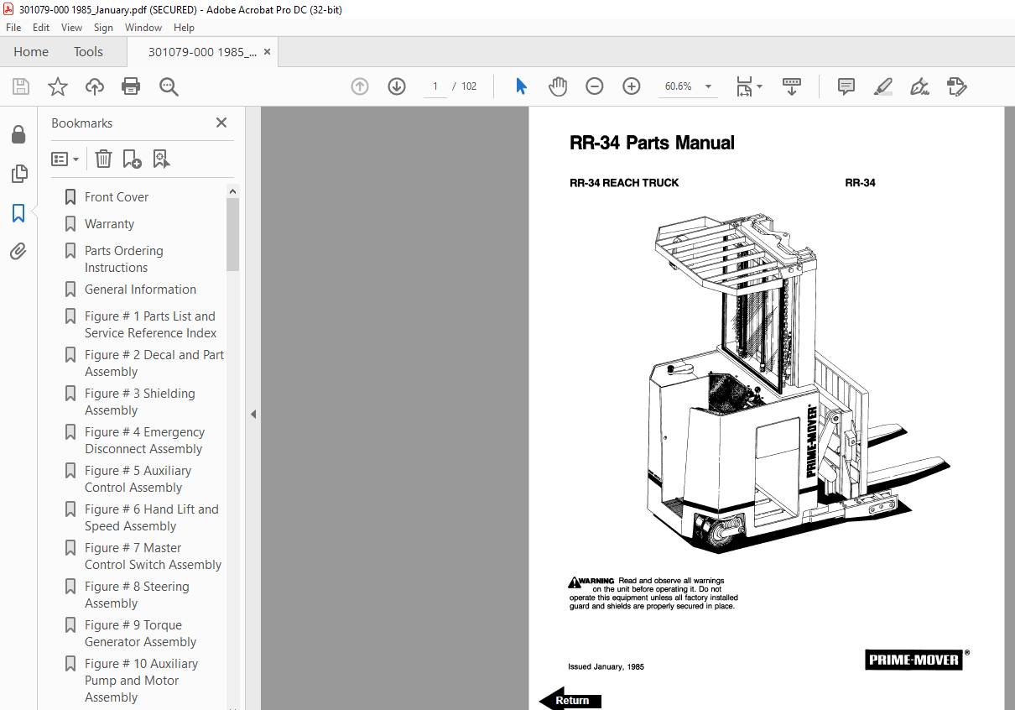Expand the fit page options arrow
1015x710 pixels.
759,86
